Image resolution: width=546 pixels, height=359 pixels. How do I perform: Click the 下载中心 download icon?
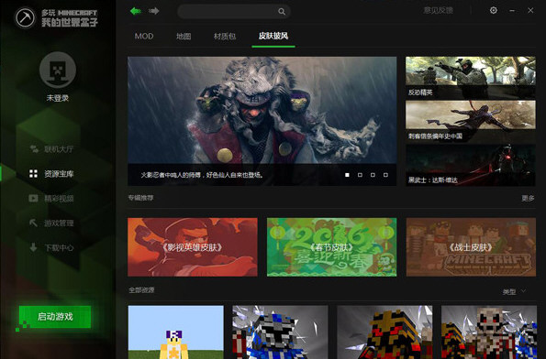(33, 247)
